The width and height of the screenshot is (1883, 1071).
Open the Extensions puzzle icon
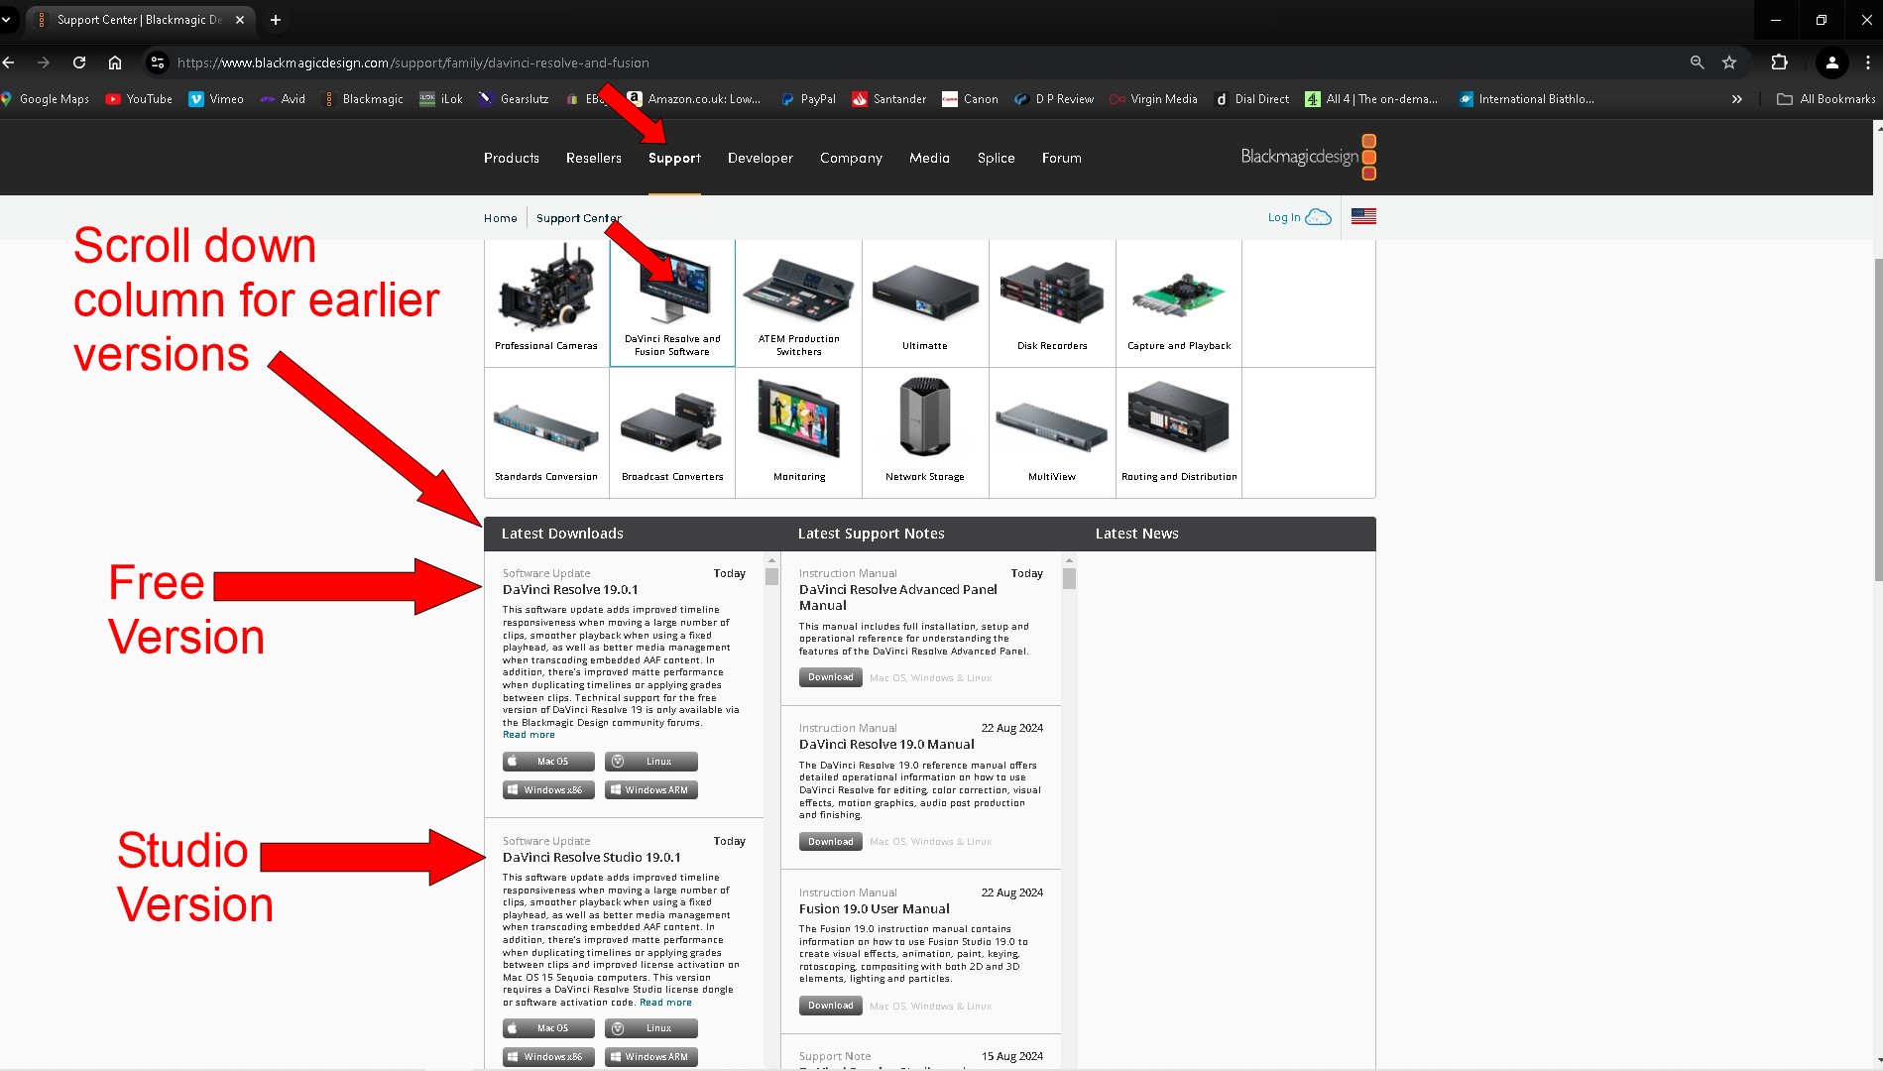point(1779,62)
